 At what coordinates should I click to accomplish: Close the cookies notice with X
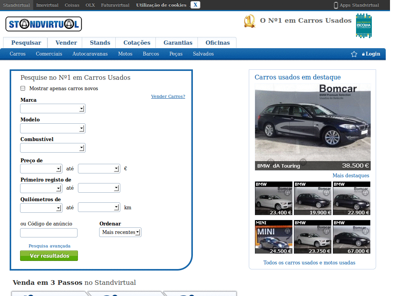click(x=195, y=5)
